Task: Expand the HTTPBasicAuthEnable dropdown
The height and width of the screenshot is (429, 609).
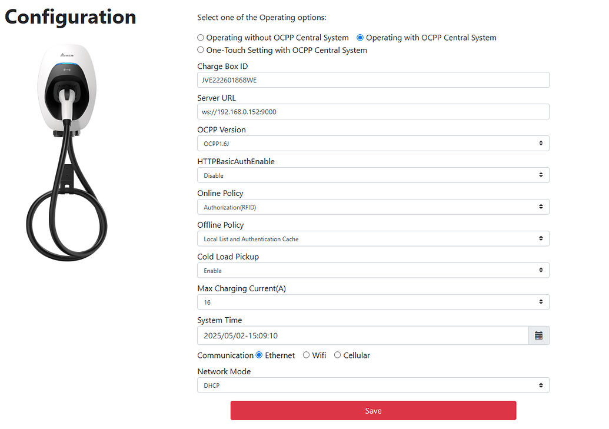Action: 372,175
